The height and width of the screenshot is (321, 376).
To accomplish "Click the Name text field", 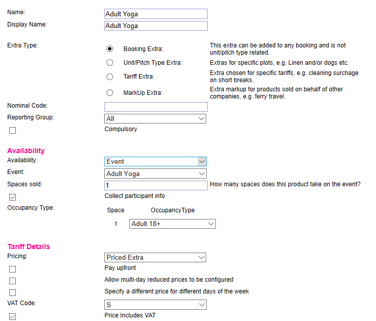I will click(x=156, y=14).
